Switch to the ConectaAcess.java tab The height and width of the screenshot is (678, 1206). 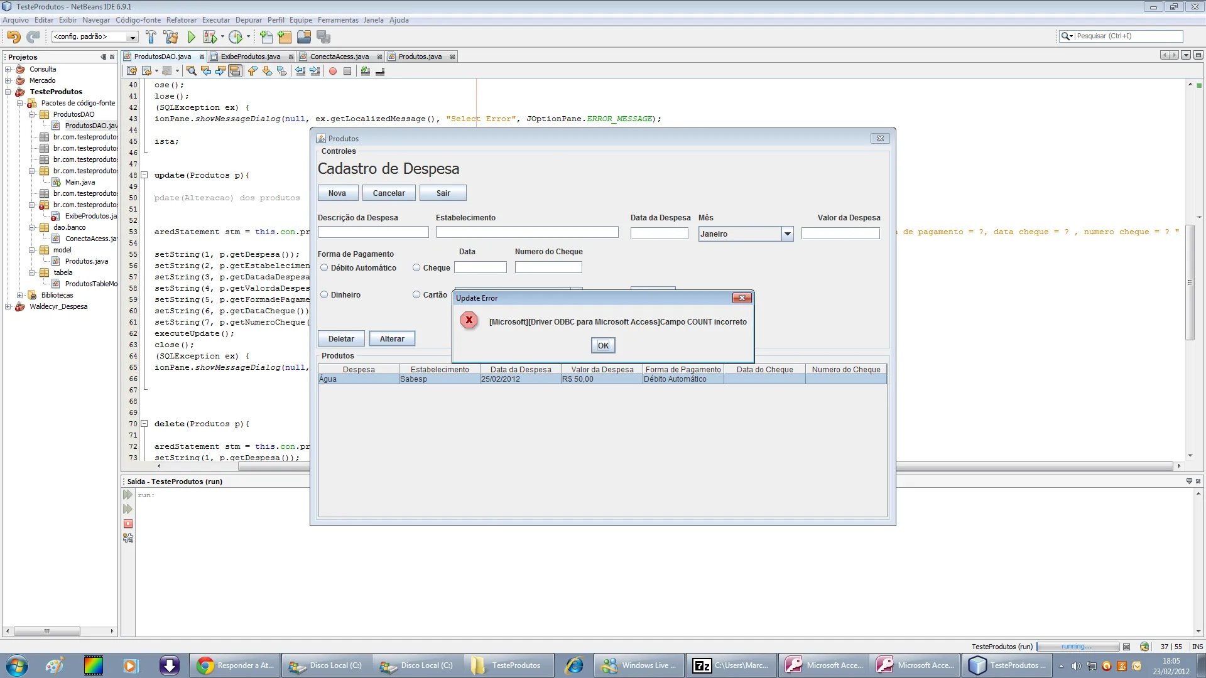pos(339,56)
